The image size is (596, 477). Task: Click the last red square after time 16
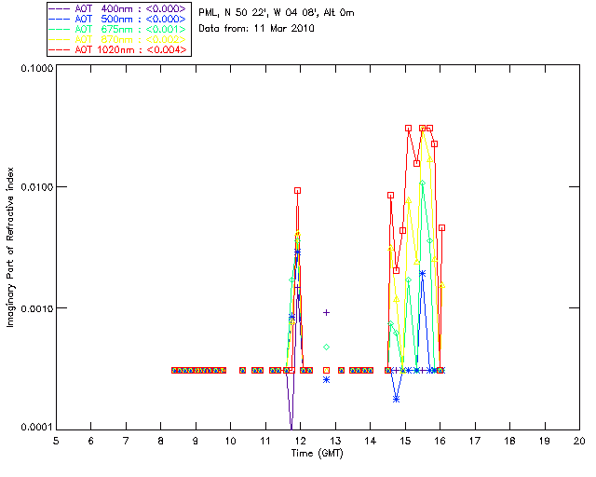point(441,228)
